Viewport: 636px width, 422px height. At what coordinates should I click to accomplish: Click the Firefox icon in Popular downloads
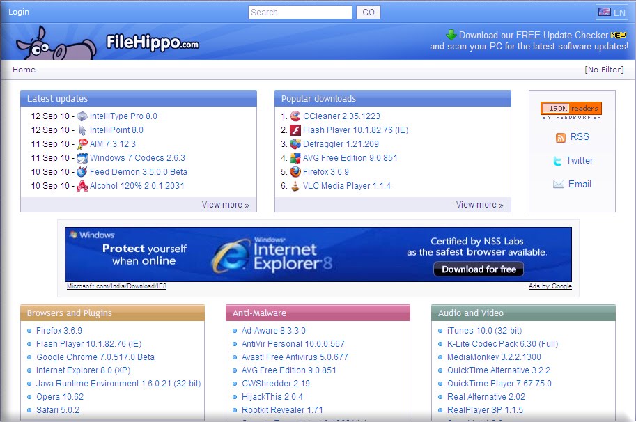295,172
